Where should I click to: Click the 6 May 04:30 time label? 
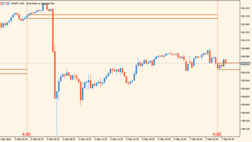point(37,139)
